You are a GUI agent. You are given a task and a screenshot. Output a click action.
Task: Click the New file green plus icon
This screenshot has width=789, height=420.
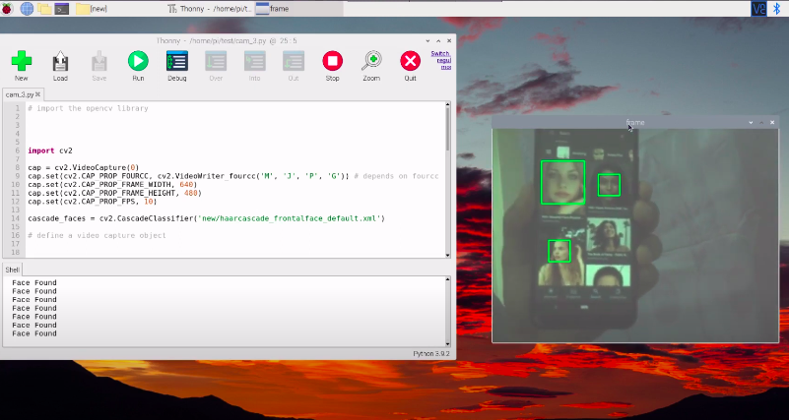[x=21, y=61]
